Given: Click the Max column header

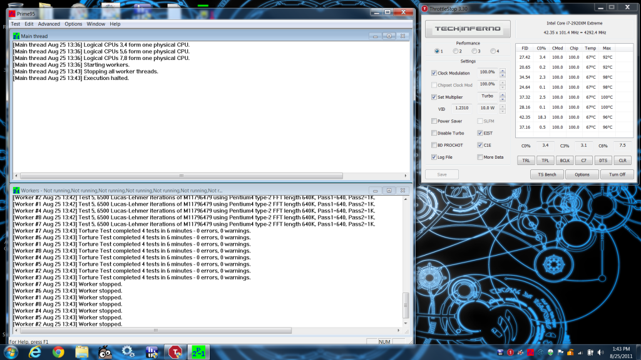Looking at the screenshot, I should [x=607, y=48].
